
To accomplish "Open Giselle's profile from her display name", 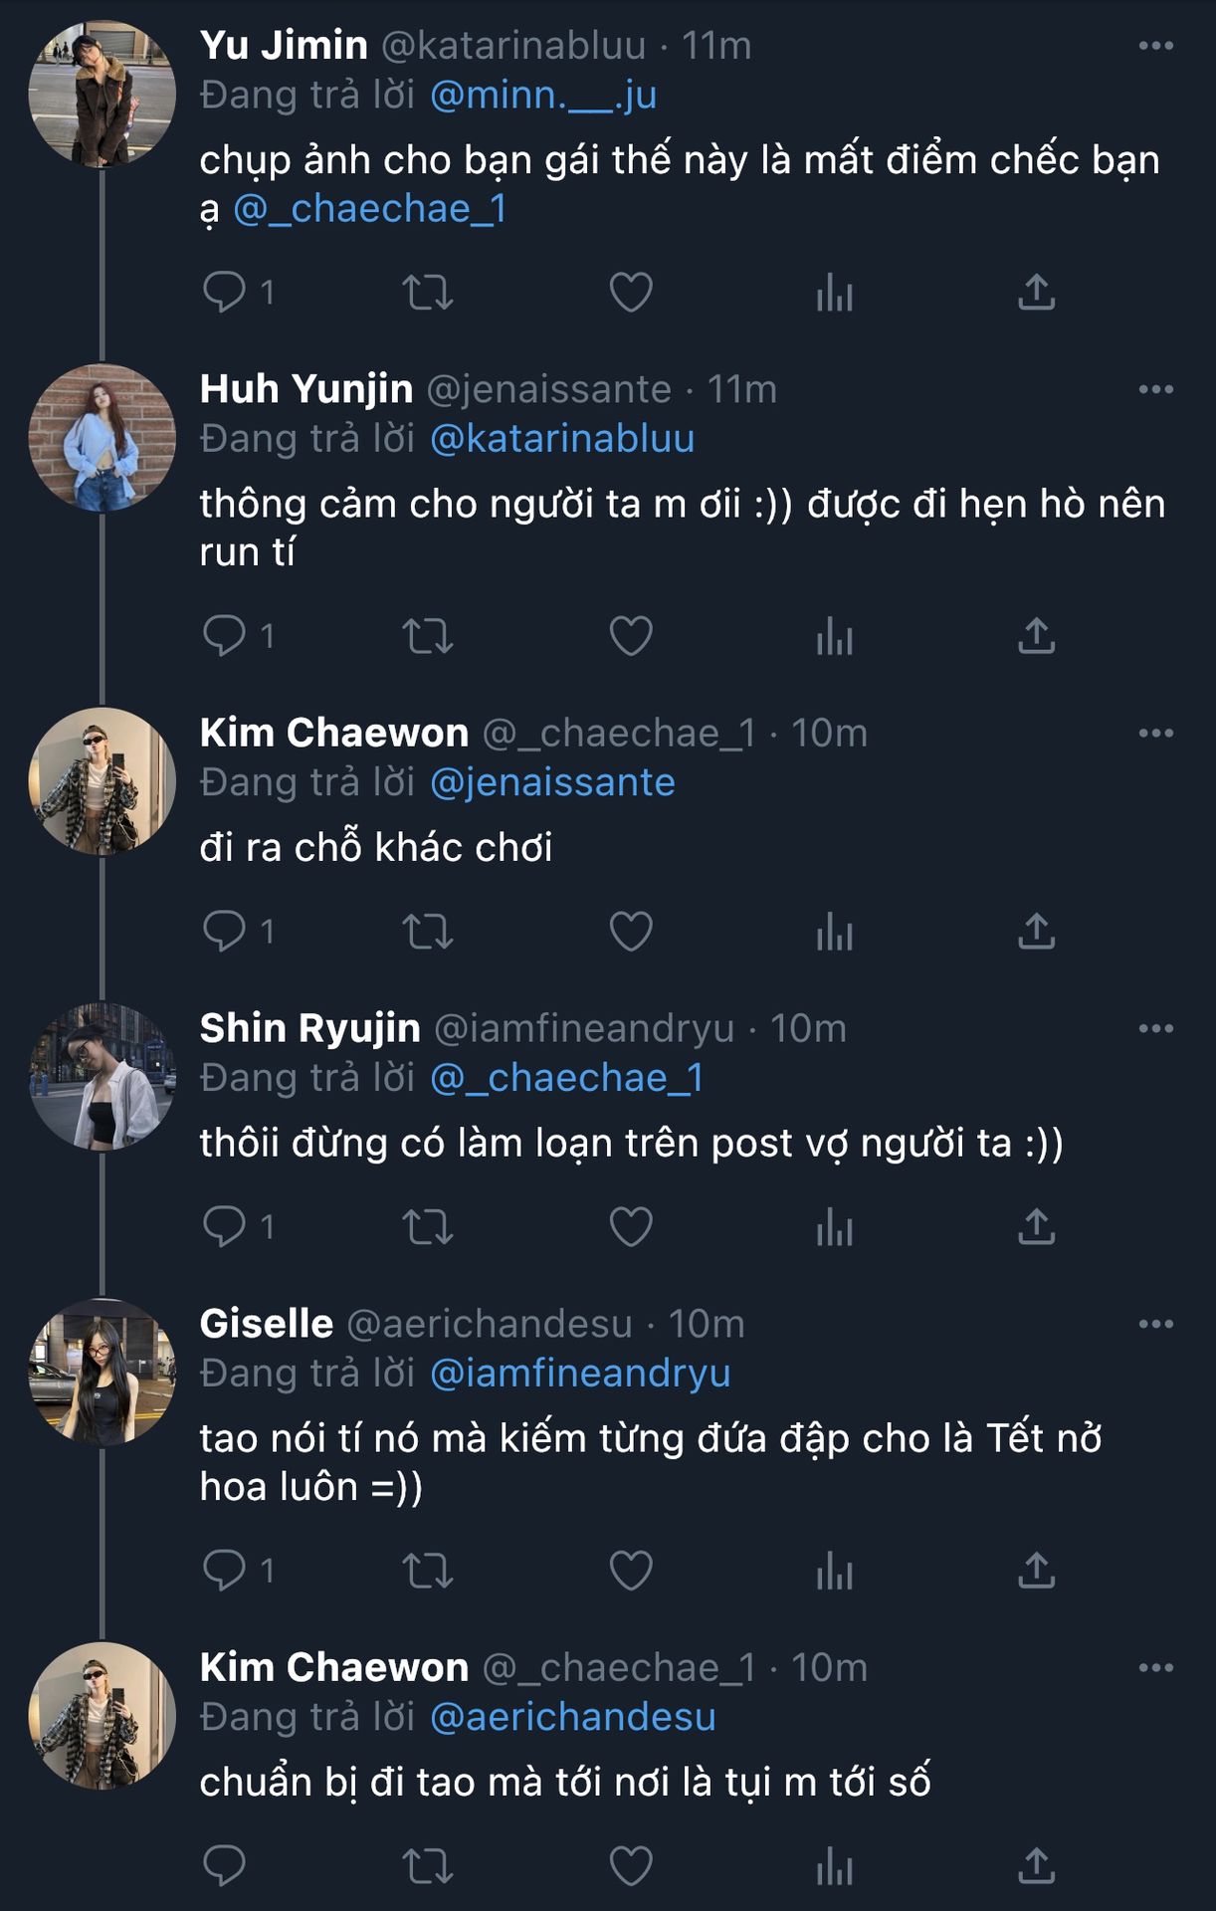I will (x=267, y=1324).
